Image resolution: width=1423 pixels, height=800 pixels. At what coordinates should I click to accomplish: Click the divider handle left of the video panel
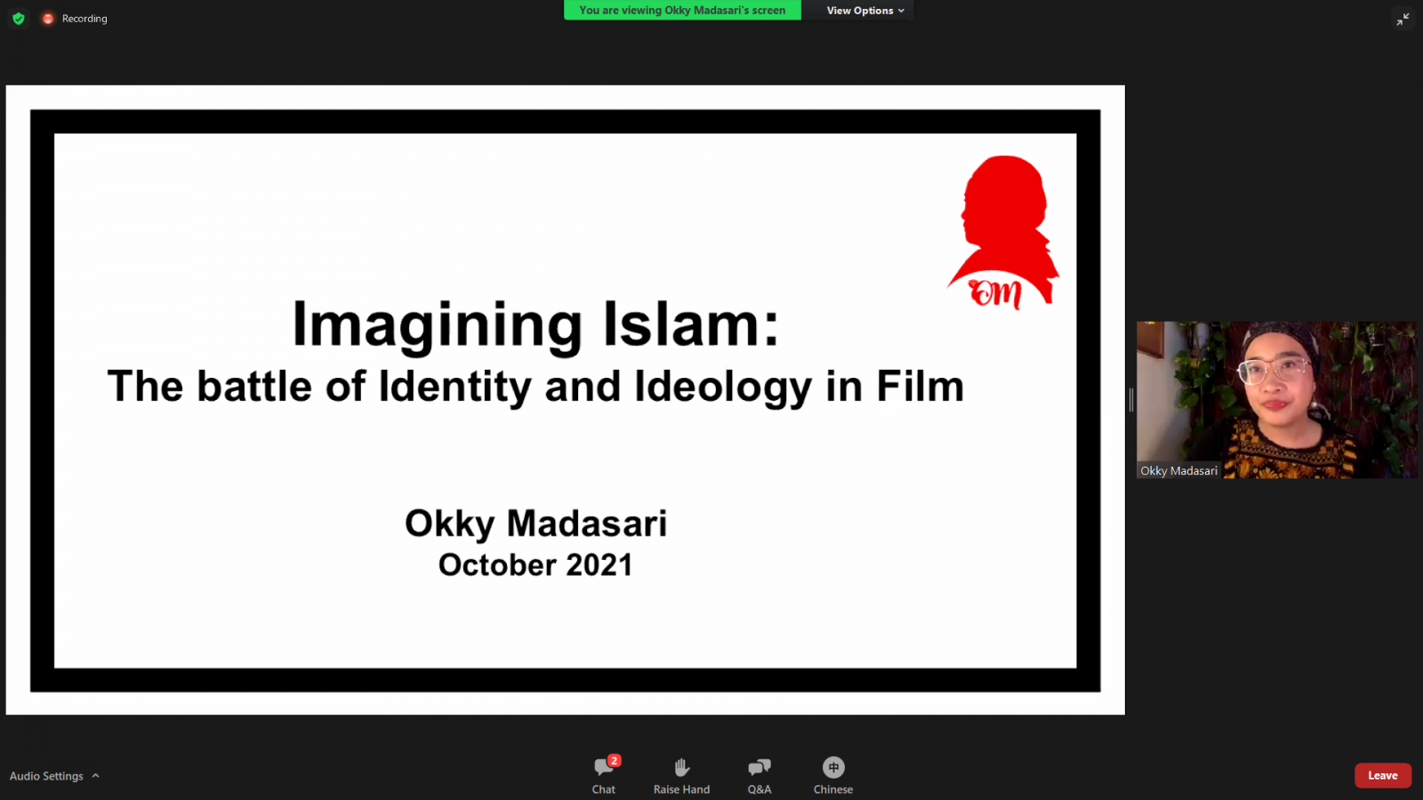coord(1131,400)
